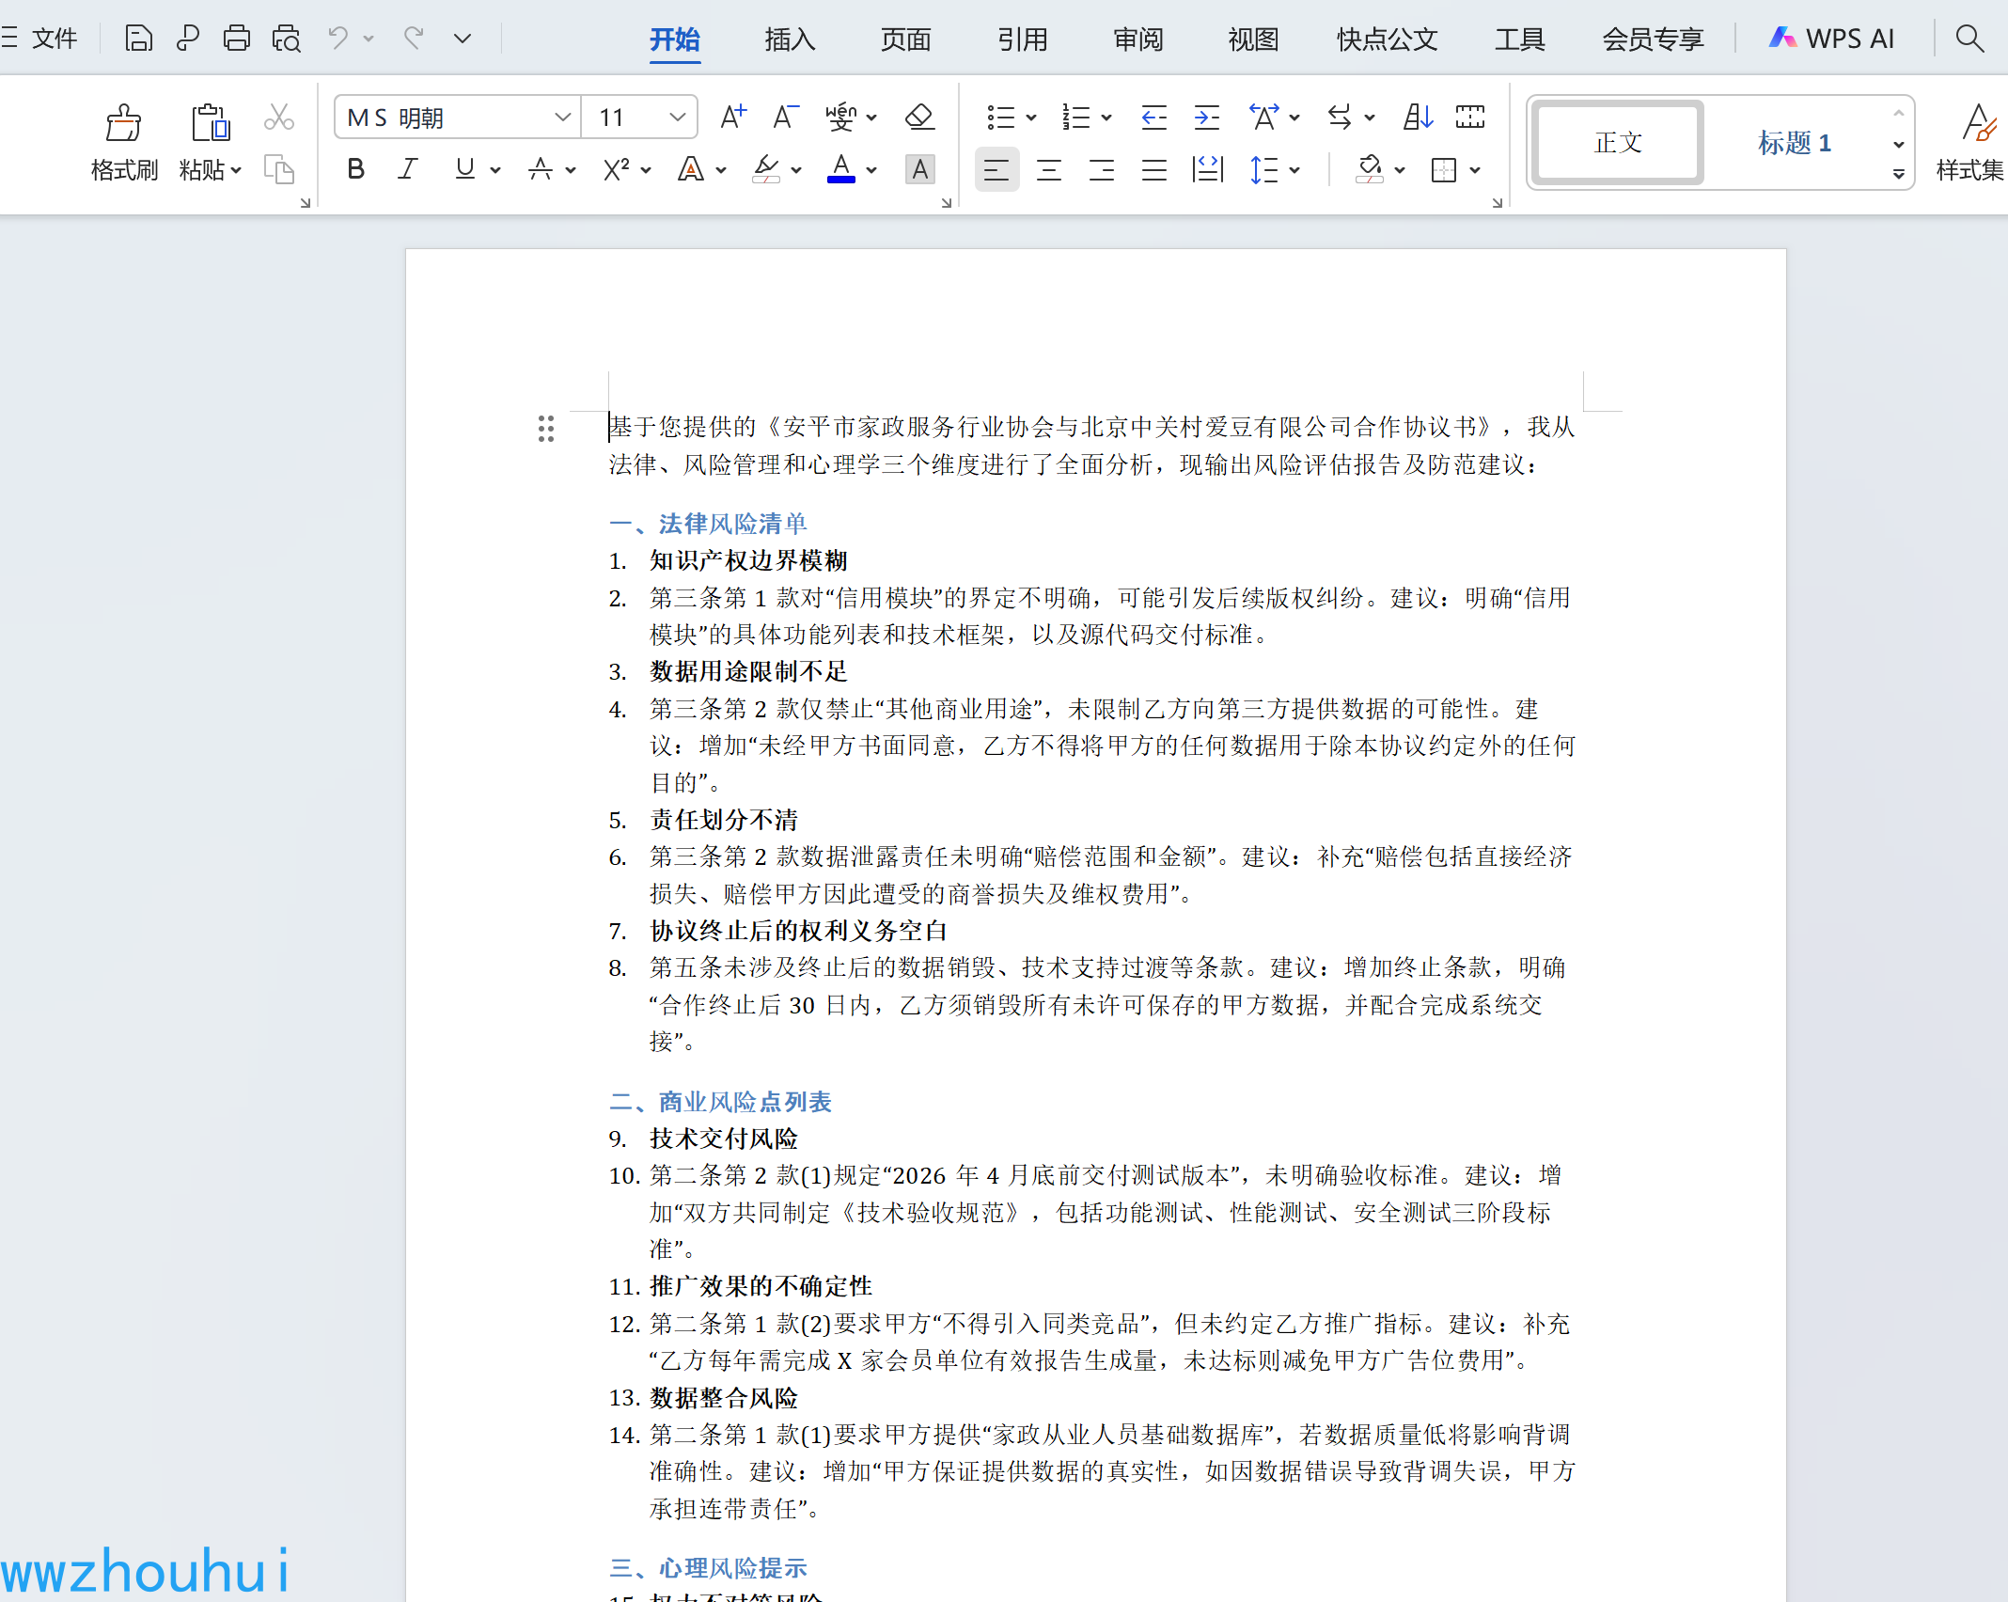Viewport: 2008px width, 1602px height.
Task: Toggle bold formatting
Action: [x=355, y=169]
